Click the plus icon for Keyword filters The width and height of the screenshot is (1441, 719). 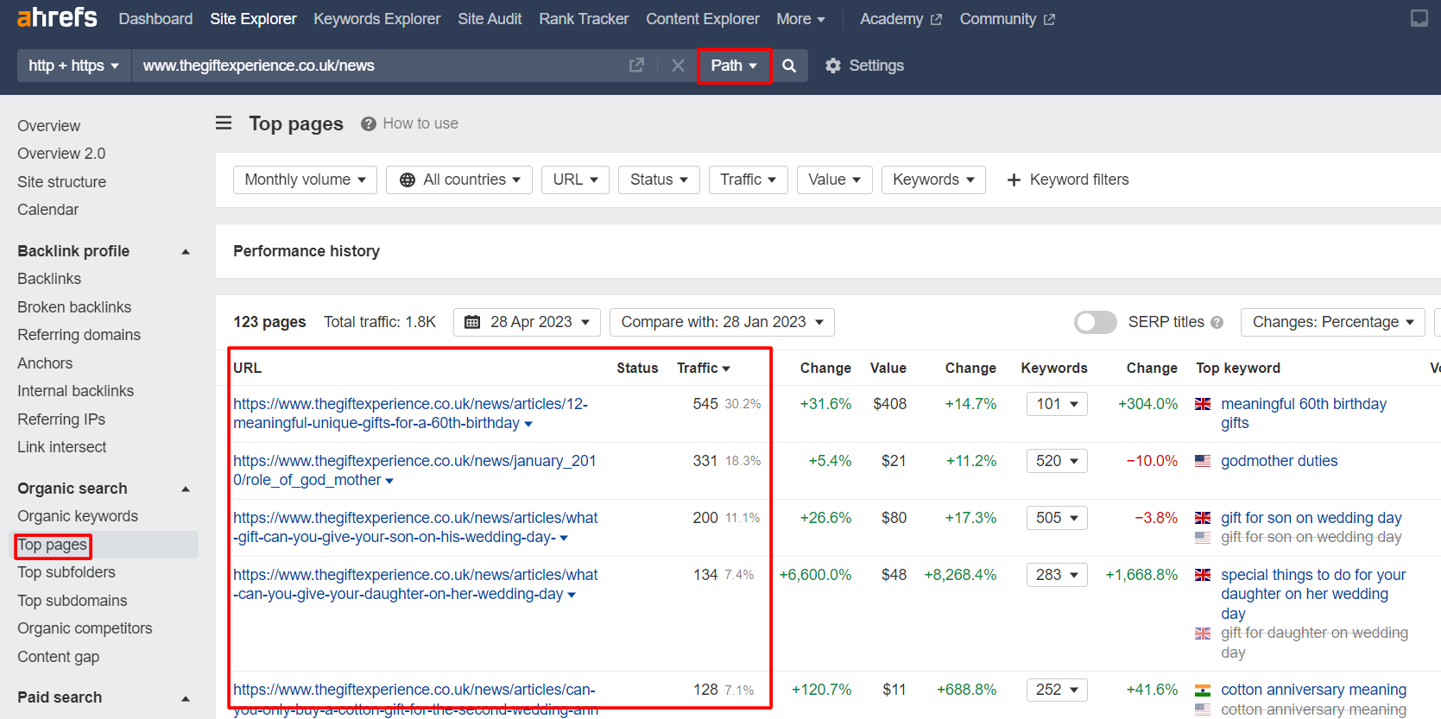coord(1014,180)
